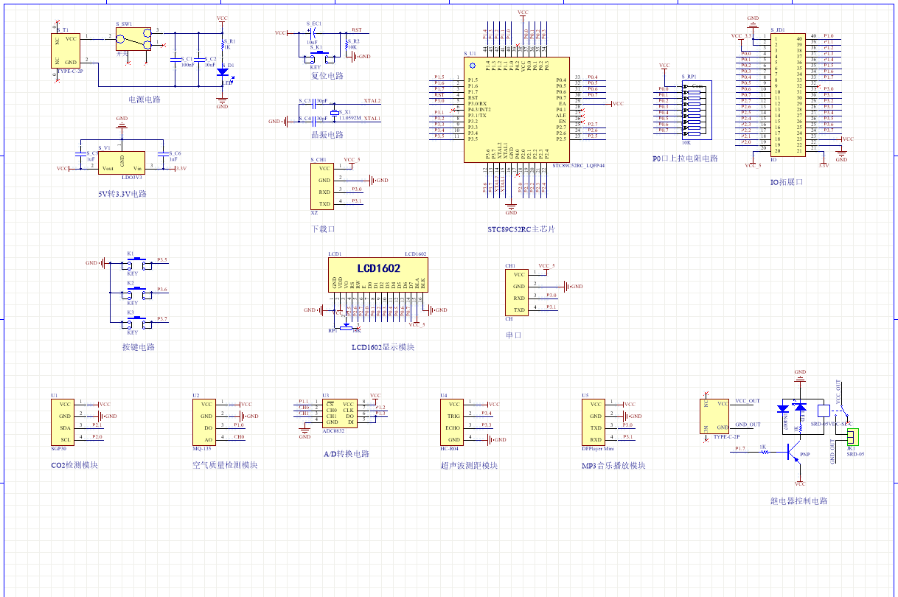The height and width of the screenshot is (597, 898).
Task: Select the U2 MQ-135 sensor component
Action: tap(204, 422)
